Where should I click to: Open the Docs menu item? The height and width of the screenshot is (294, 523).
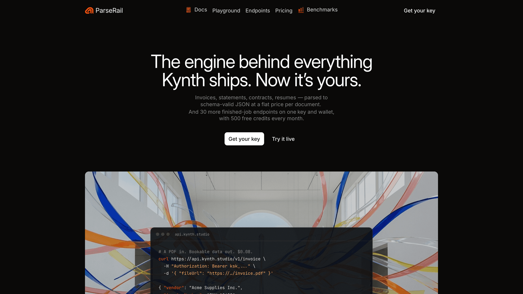[x=201, y=10]
